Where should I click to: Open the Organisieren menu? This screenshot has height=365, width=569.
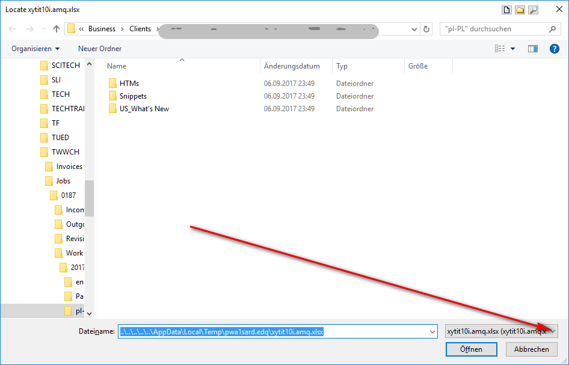tap(35, 49)
